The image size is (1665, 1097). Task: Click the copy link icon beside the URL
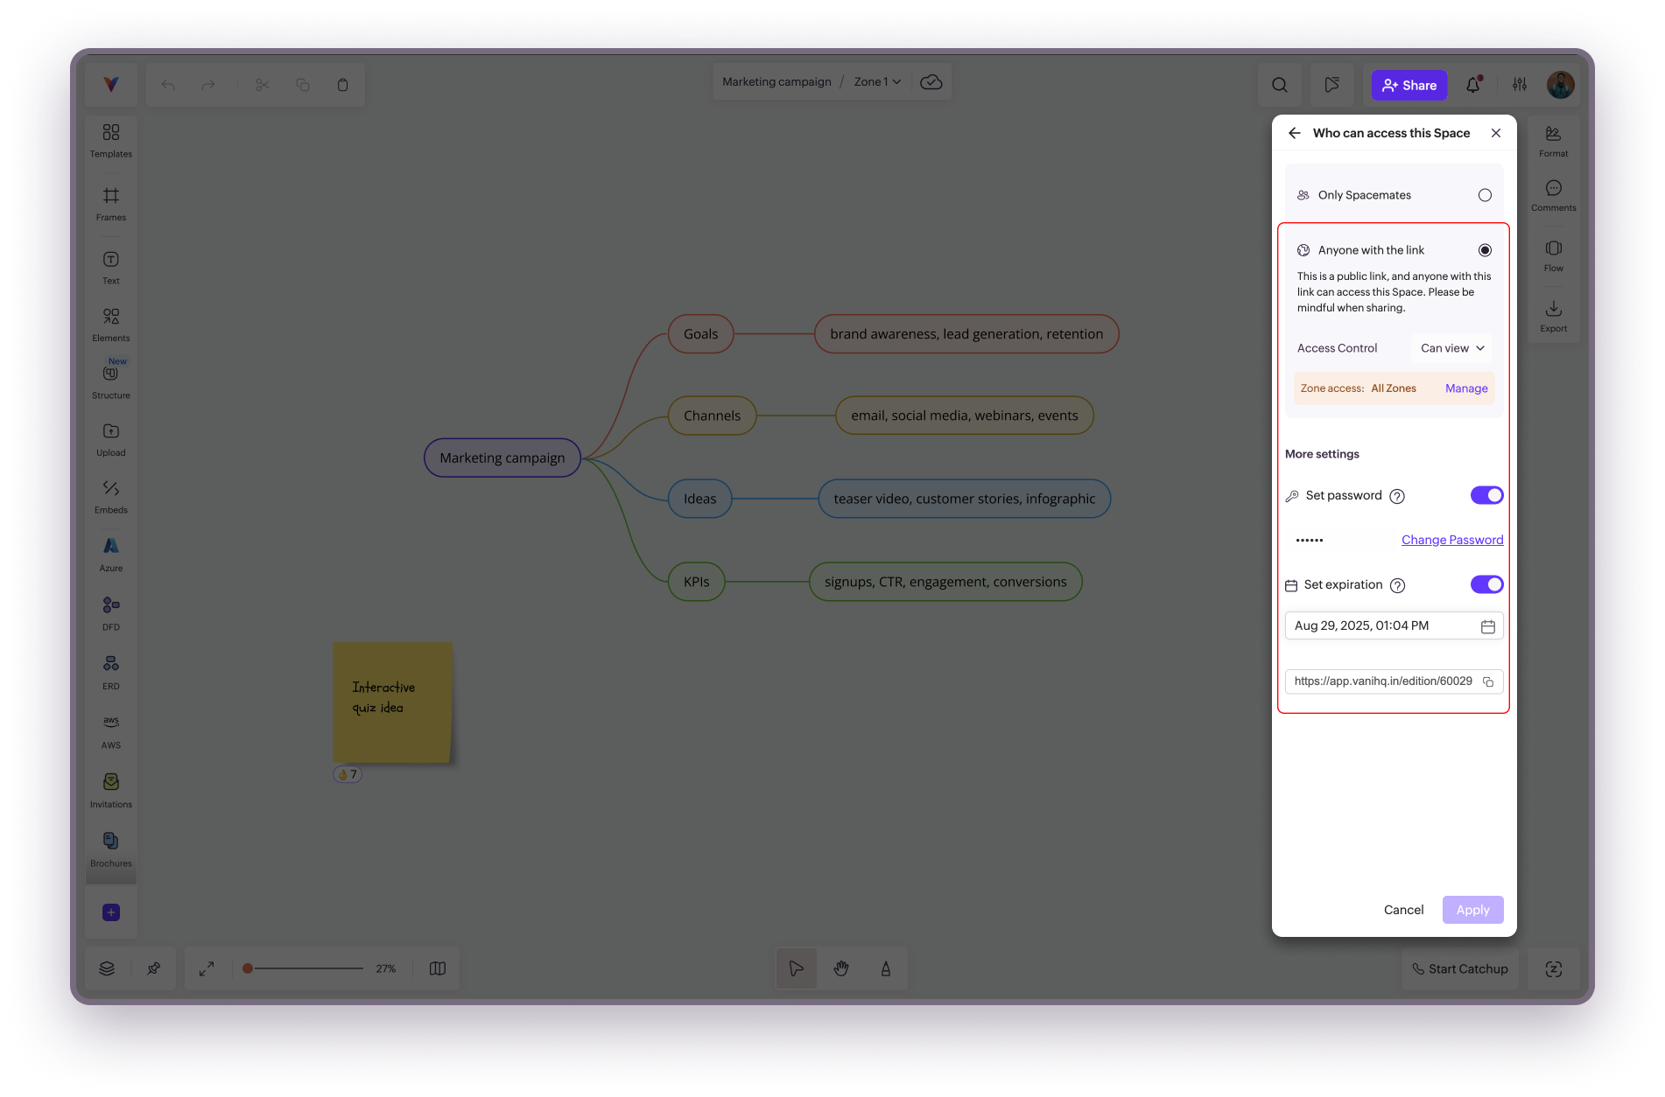1488,681
